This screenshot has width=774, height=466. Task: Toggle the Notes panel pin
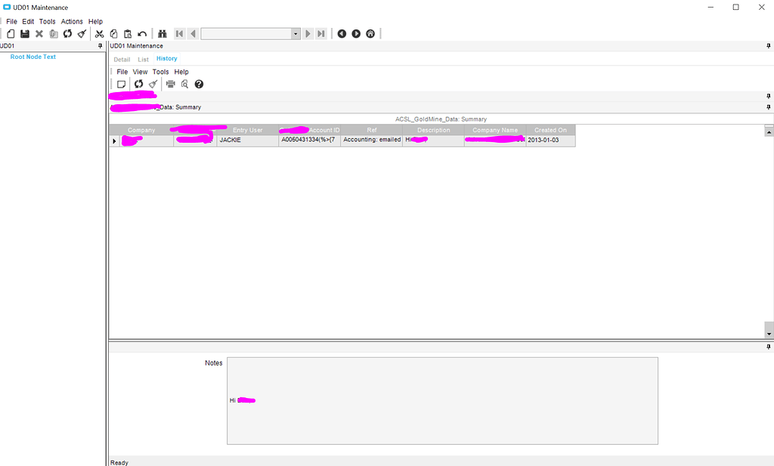click(x=768, y=346)
